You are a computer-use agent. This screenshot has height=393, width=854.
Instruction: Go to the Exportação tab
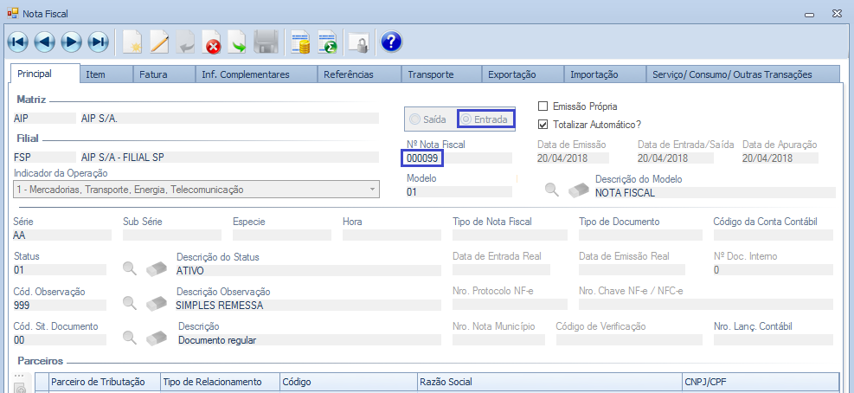(523, 74)
